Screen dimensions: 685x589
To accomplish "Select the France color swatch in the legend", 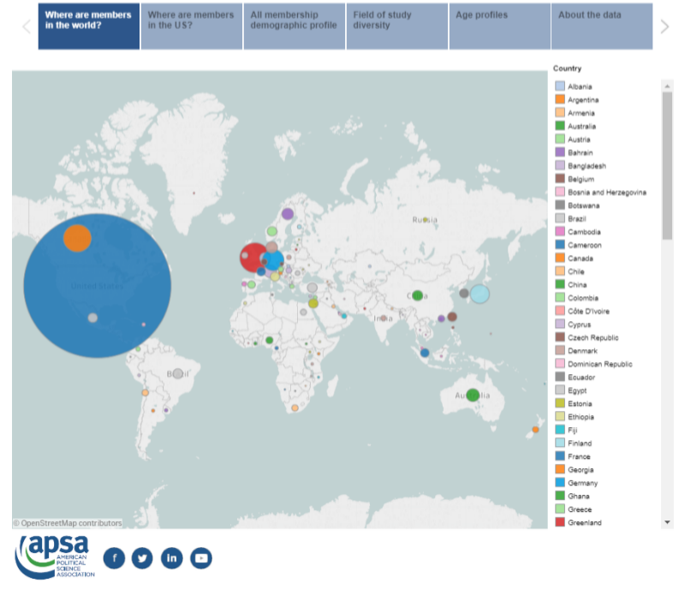I will 561,456.
